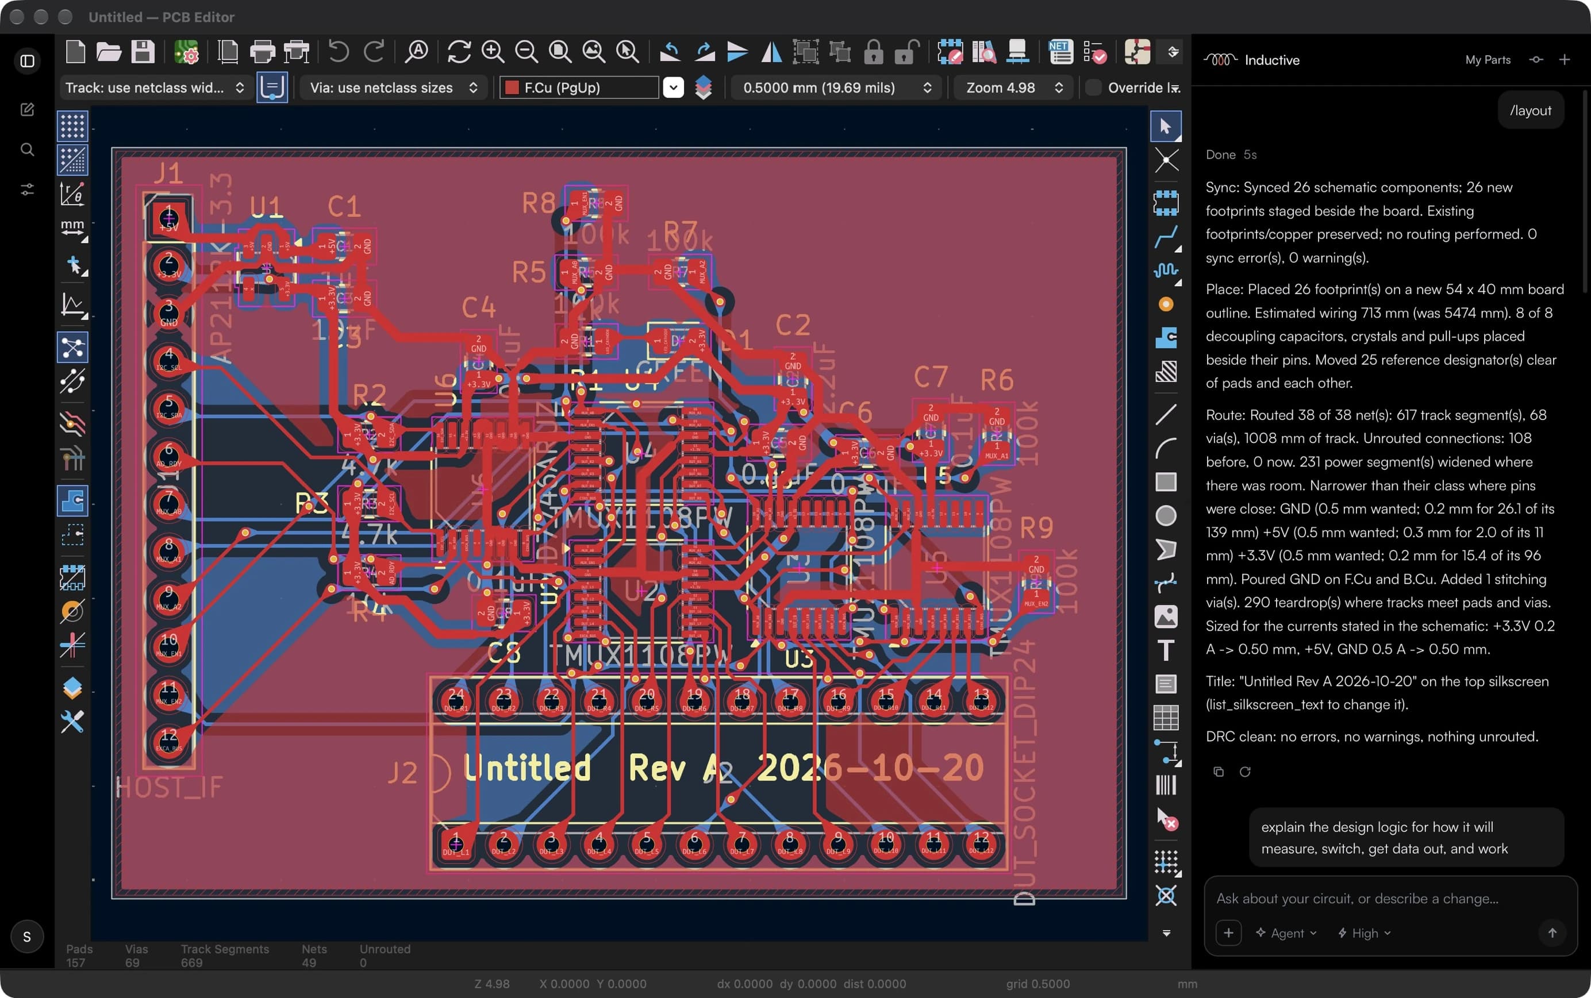
Task: Select the Add Vias tool
Action: 1166,303
